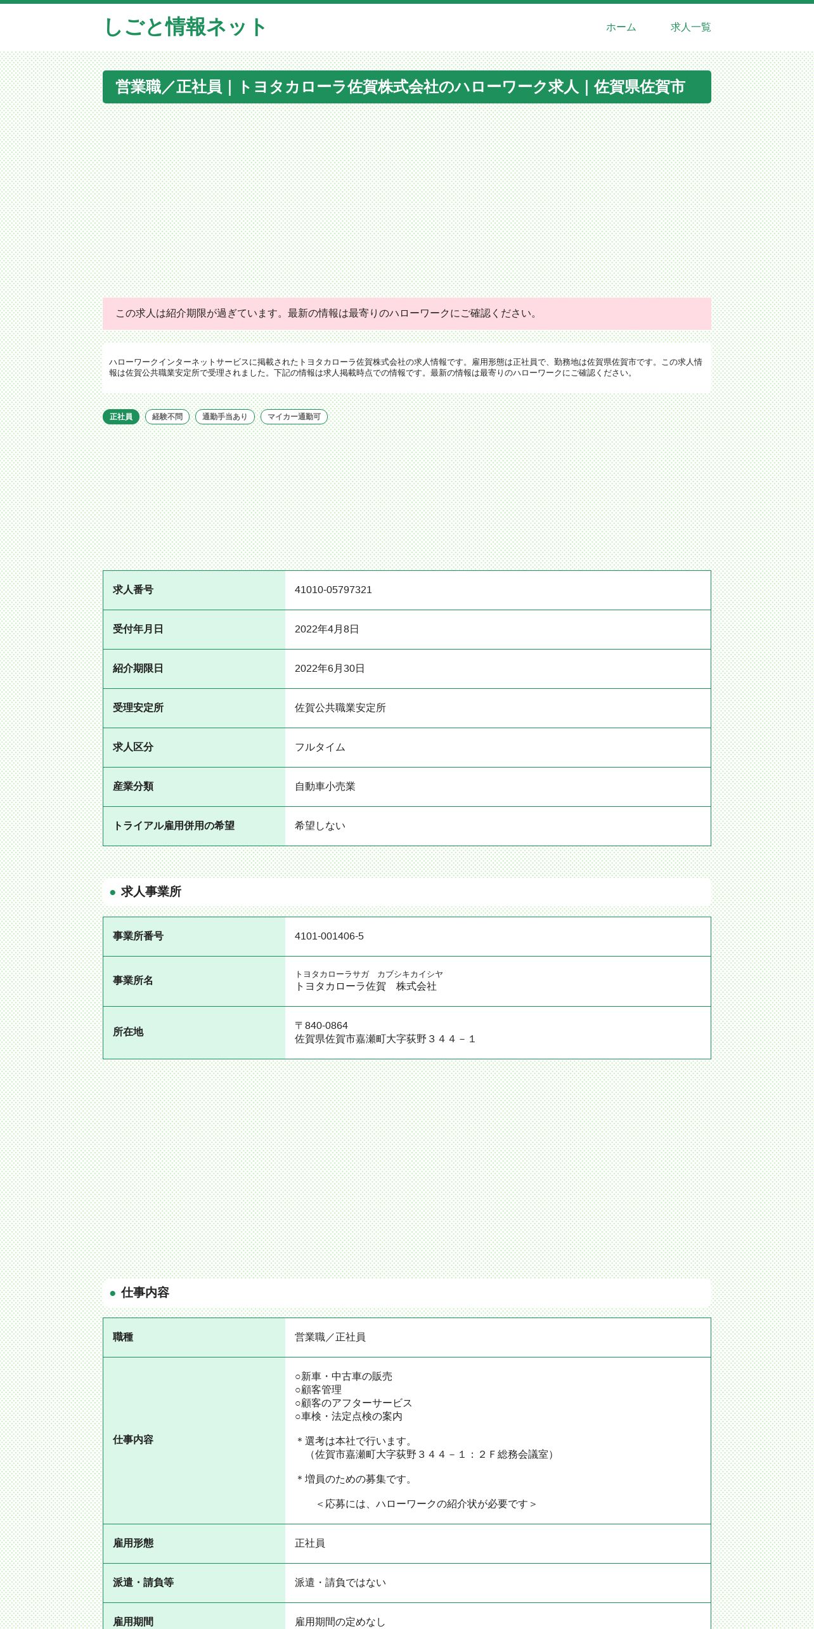Screen dimensions: 814x1629
Task: Select 希望しない value
Action: click(320, 826)
